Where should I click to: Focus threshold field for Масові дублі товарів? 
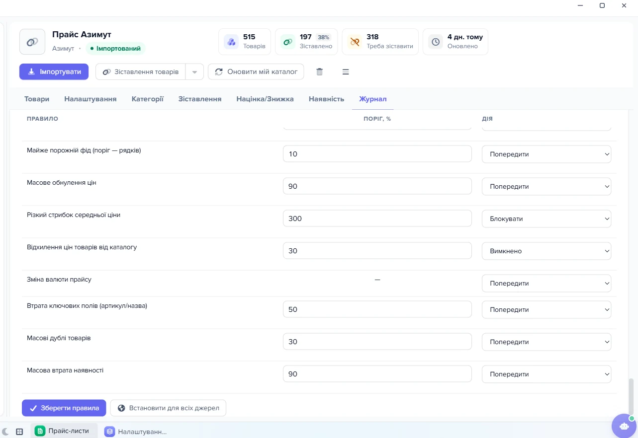click(x=377, y=342)
